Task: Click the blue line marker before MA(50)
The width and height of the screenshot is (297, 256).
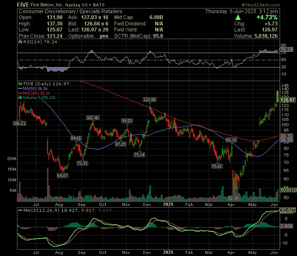Action: [x=20, y=88]
